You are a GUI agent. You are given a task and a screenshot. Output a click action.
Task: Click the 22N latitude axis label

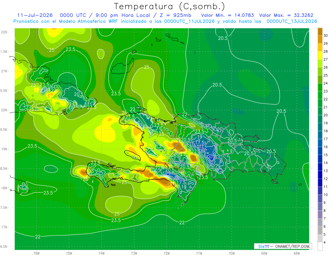coord(4,32)
